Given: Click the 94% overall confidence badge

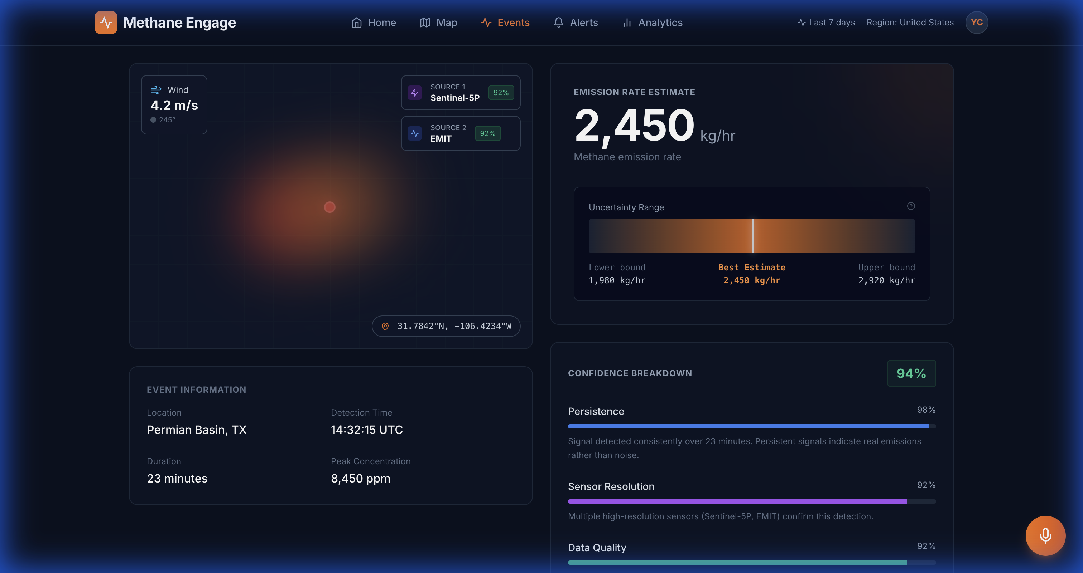Looking at the screenshot, I should coord(911,373).
